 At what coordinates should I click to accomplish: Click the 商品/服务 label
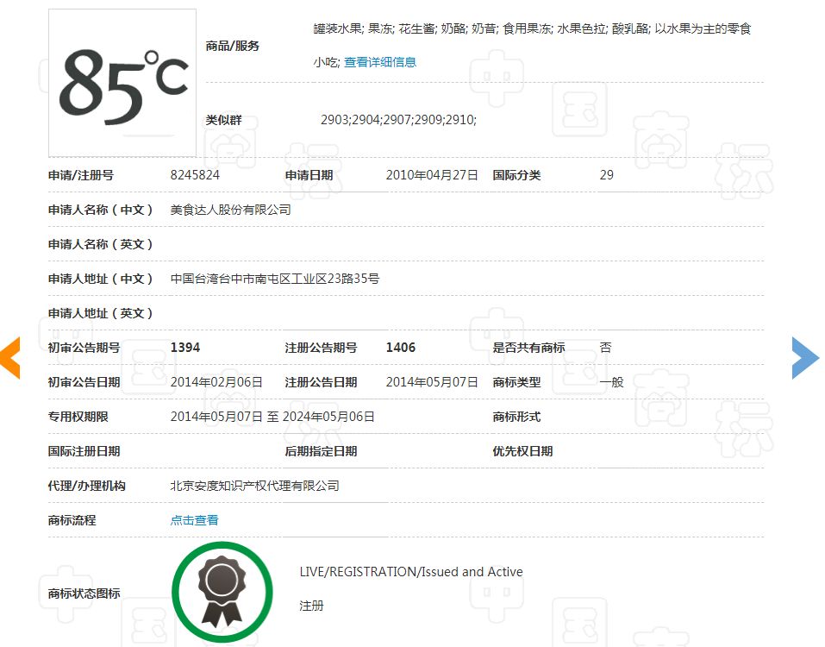[x=233, y=46]
